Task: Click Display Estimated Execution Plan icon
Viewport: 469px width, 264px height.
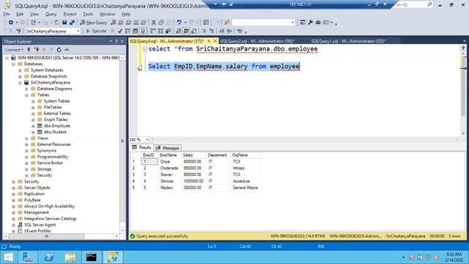Action: pos(128,31)
